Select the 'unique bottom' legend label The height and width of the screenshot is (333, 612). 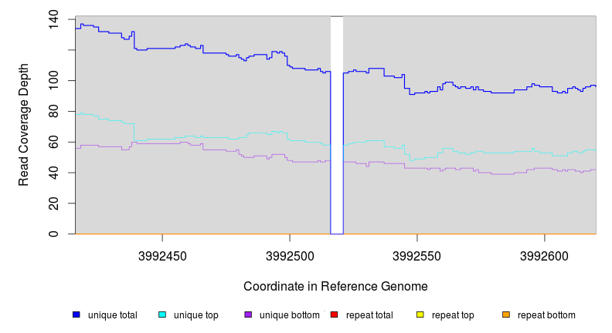click(x=290, y=315)
